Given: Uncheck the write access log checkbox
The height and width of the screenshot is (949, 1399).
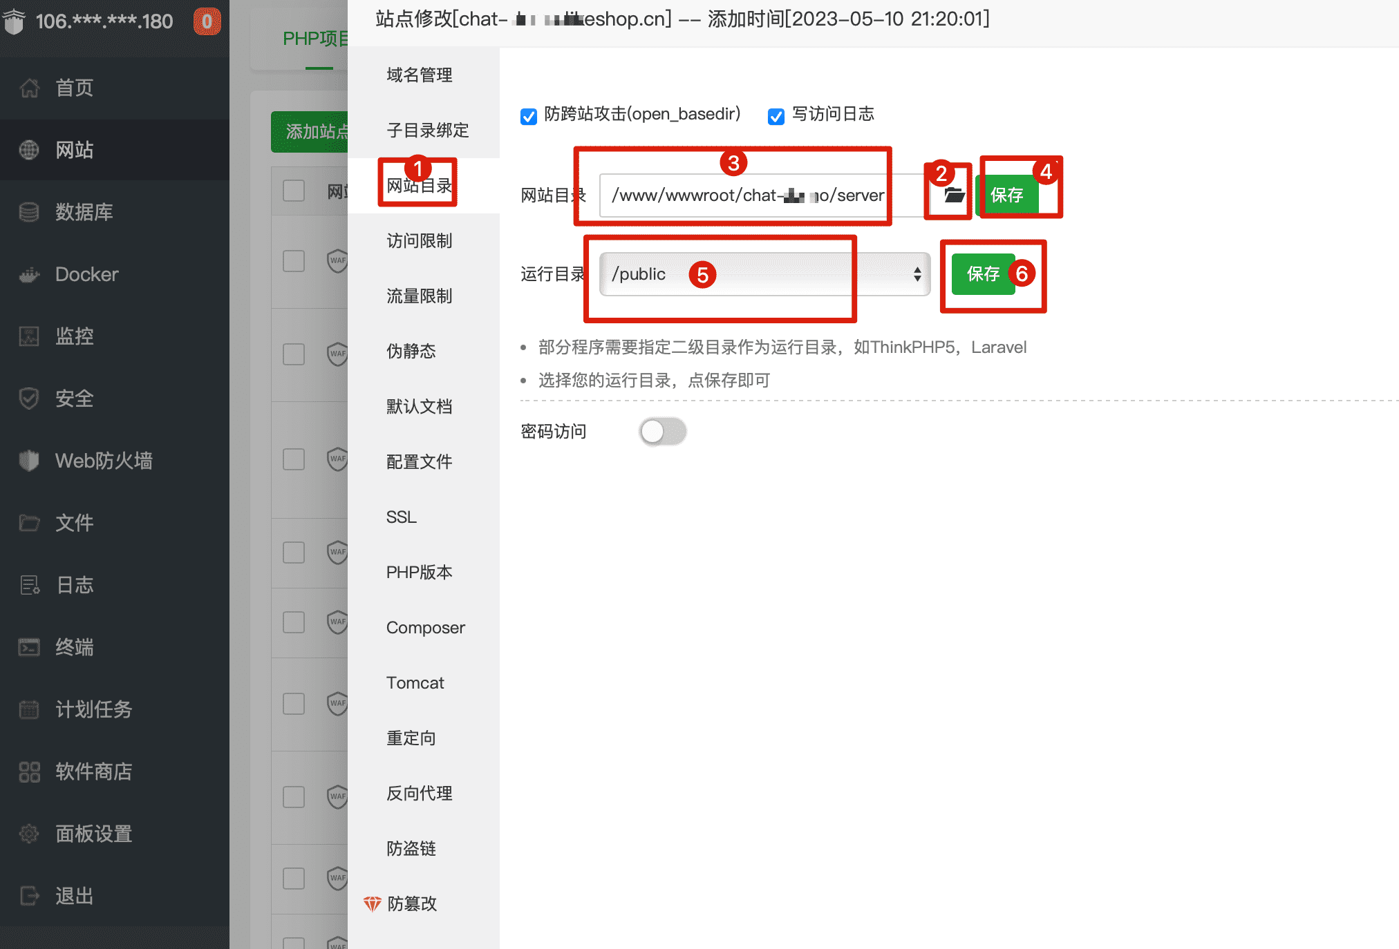Looking at the screenshot, I should point(776,116).
